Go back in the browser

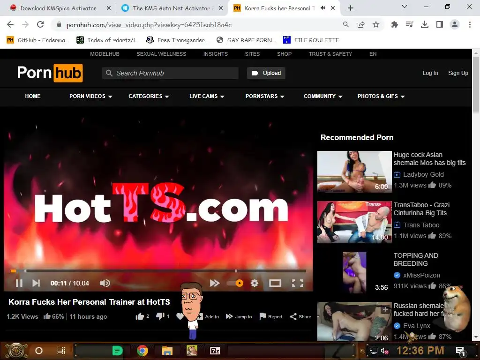(10, 24)
